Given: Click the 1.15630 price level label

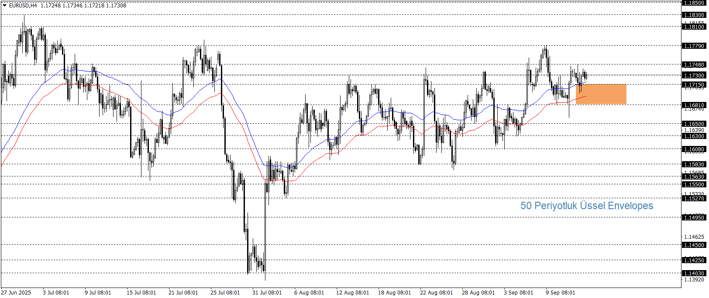Looking at the screenshot, I should coord(694,176).
